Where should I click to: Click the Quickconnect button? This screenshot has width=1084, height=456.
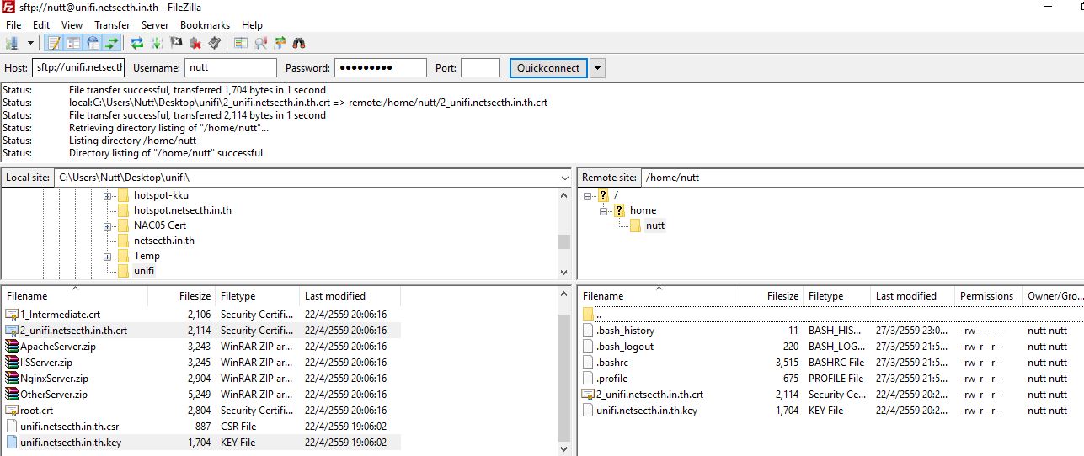click(x=548, y=68)
